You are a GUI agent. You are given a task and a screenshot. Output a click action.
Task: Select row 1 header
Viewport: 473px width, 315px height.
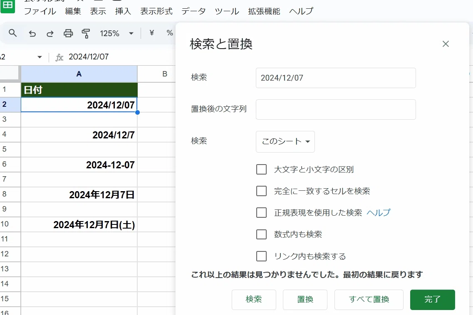coord(10,89)
